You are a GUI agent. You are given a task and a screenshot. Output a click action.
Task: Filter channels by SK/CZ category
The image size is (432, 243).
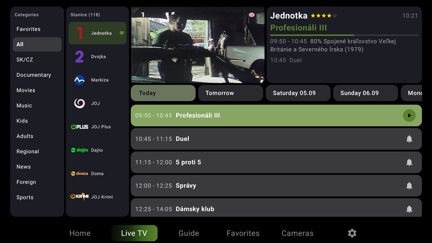(37, 60)
